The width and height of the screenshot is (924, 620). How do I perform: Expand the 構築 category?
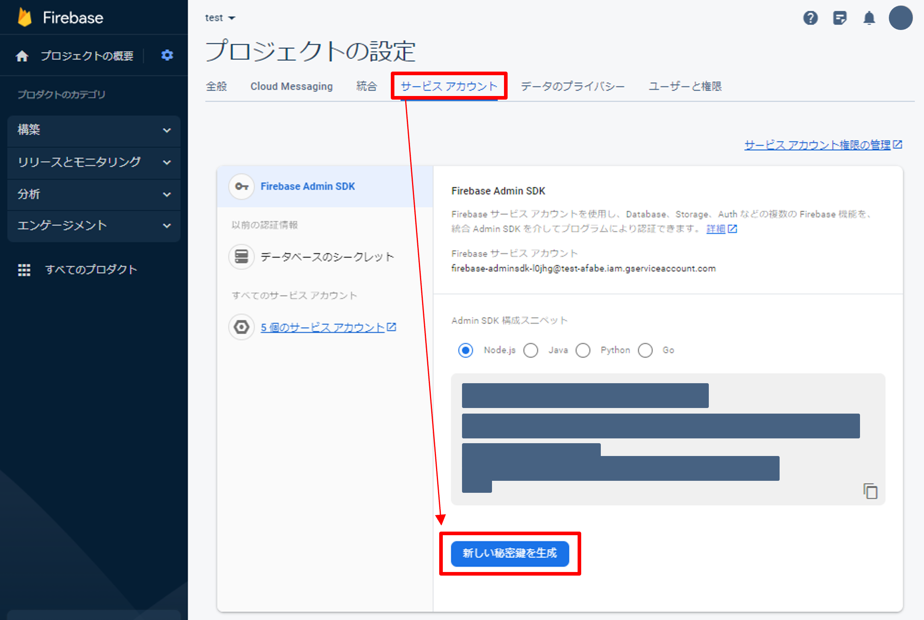[94, 130]
